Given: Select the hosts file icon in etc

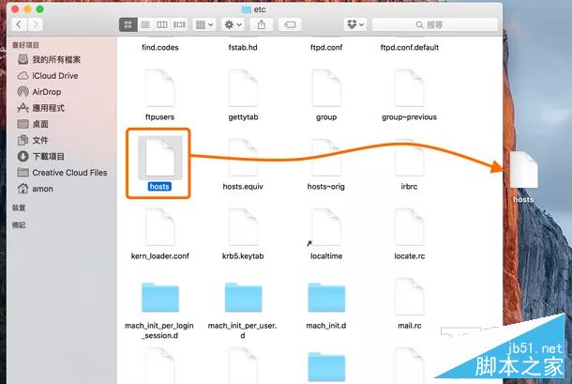Looking at the screenshot, I should click(159, 158).
